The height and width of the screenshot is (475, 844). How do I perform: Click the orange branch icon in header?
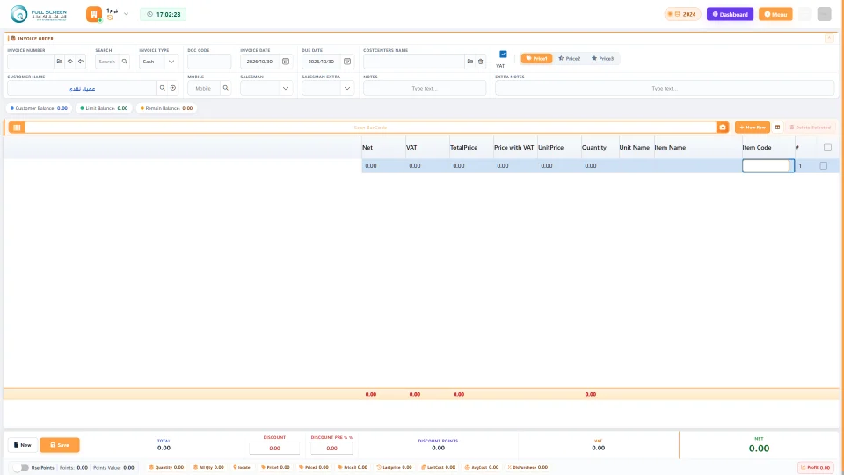point(94,14)
